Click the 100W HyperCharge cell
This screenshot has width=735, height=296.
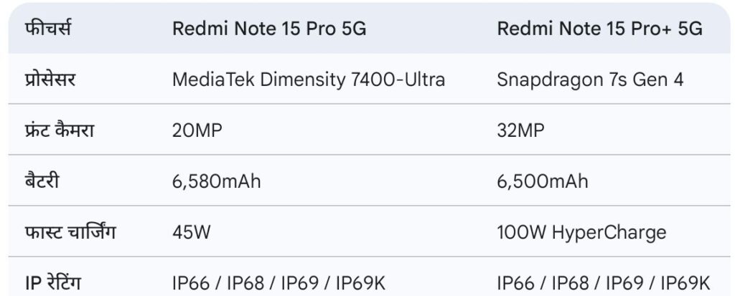[581, 232]
